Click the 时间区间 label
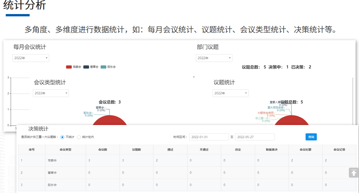This screenshot has width=359, height=193. pos(180,137)
